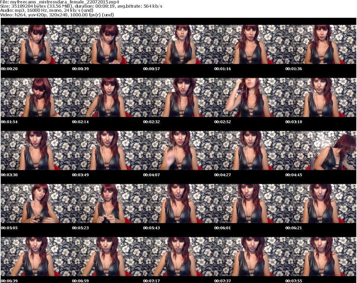357x283 pixels.
Task: Select the thumbnail frame at 00:03:10
Action: pos(321,97)
